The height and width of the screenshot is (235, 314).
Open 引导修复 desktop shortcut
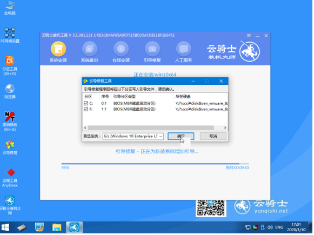10,147
